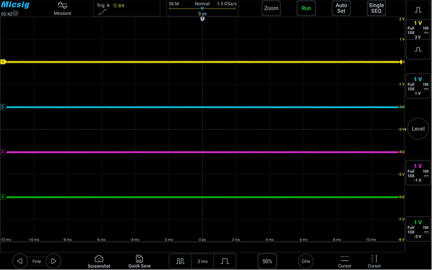Open channel 4 green 1 V settings
Screen dimensions: 432x270
[x=418, y=229]
